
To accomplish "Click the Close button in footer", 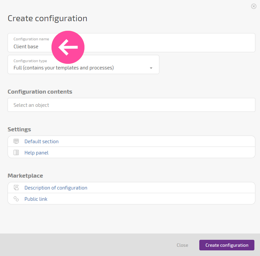I will tap(182, 245).
